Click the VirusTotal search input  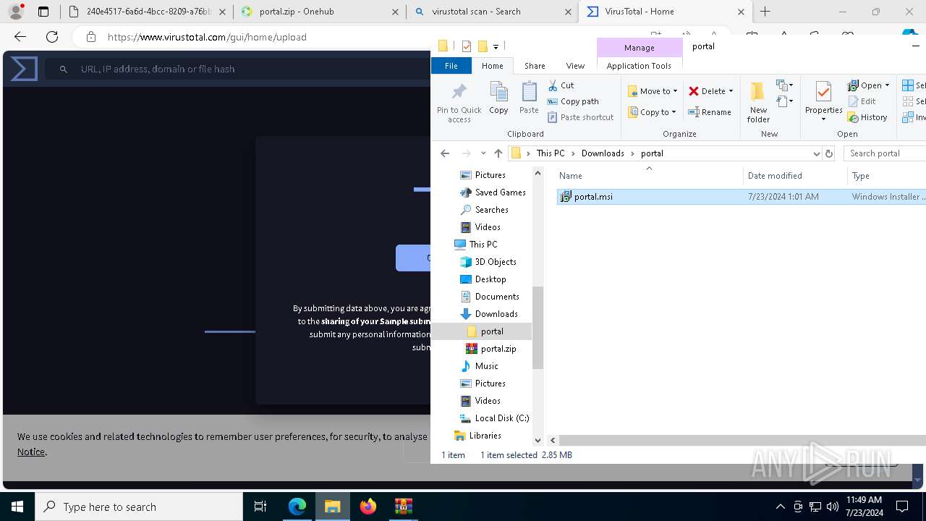point(239,69)
